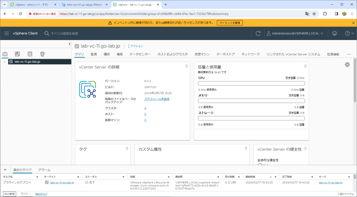Image resolution: width=357 pixels, height=197 pixels.
Task: Switch to Storage inventory view
Action: click(x=30, y=54)
